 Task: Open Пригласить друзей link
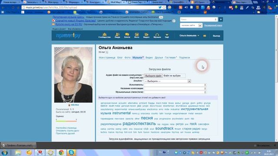(x=65, y=133)
